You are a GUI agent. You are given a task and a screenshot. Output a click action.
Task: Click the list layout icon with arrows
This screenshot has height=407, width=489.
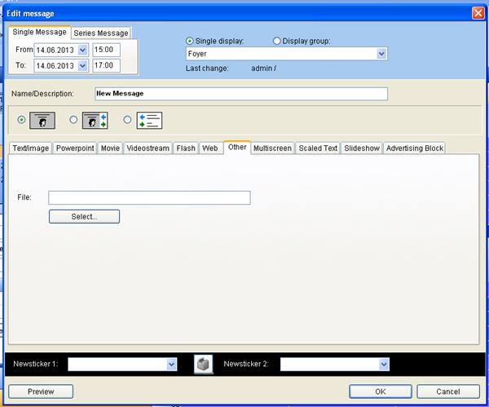(149, 120)
